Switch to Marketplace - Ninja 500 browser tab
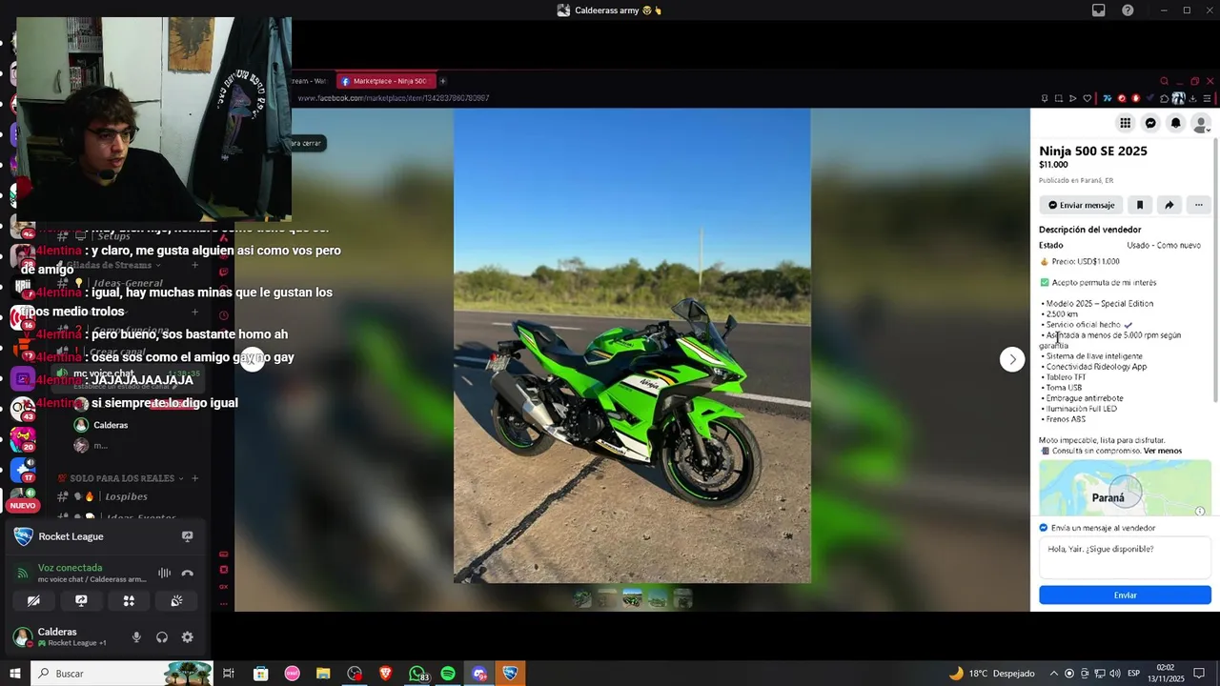Viewport: 1220px width, 686px height. pyautogui.click(x=386, y=81)
